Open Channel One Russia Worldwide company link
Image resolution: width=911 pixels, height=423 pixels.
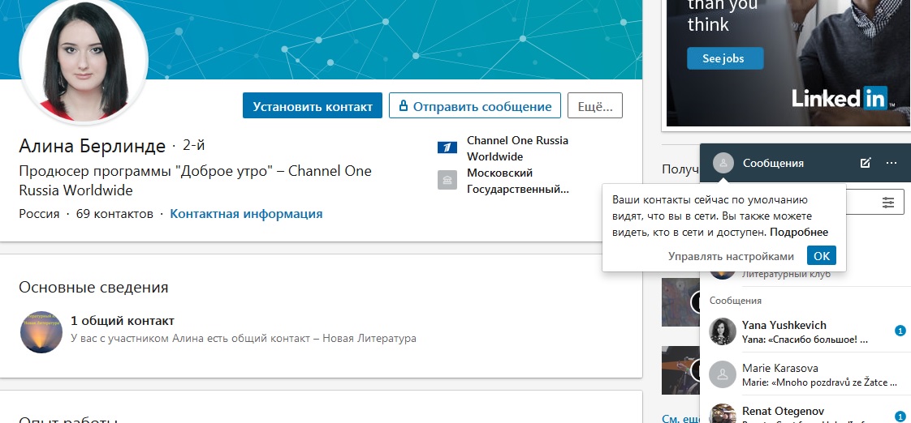(x=518, y=148)
